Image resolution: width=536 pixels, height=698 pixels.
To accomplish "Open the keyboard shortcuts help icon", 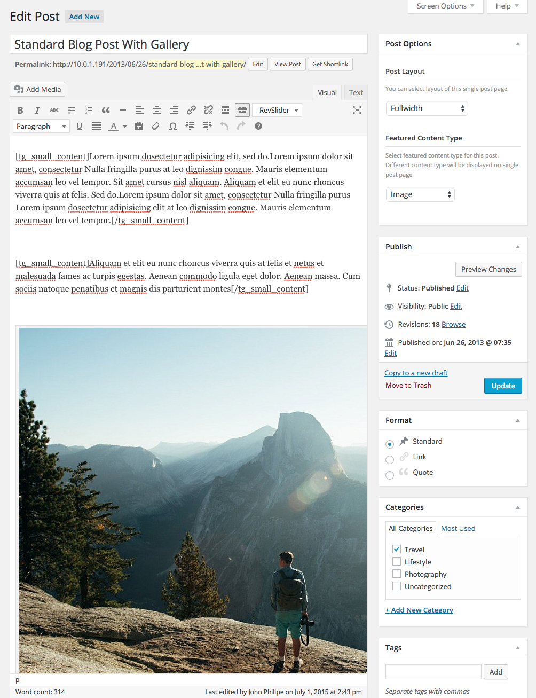I will 258,127.
